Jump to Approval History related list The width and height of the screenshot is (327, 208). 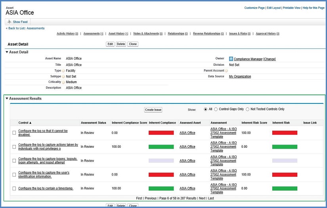[268, 34]
